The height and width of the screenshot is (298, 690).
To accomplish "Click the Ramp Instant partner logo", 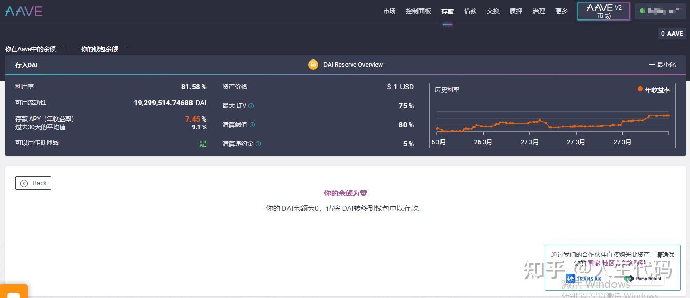I will pos(643,279).
